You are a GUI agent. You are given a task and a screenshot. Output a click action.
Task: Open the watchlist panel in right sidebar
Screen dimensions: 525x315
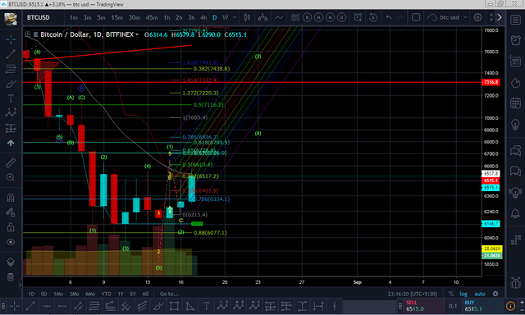(x=515, y=20)
